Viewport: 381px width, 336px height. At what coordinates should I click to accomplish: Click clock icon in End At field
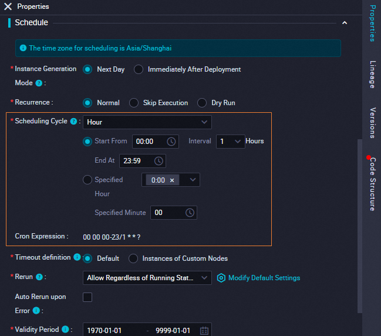pyautogui.click(x=159, y=161)
